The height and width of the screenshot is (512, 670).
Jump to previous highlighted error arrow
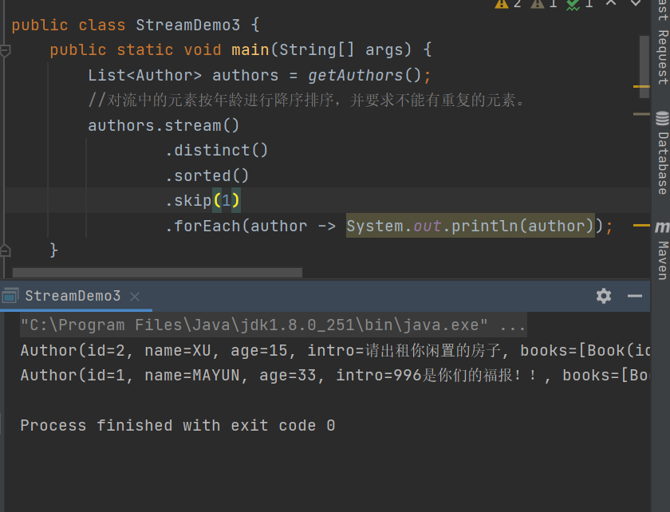(x=611, y=3)
